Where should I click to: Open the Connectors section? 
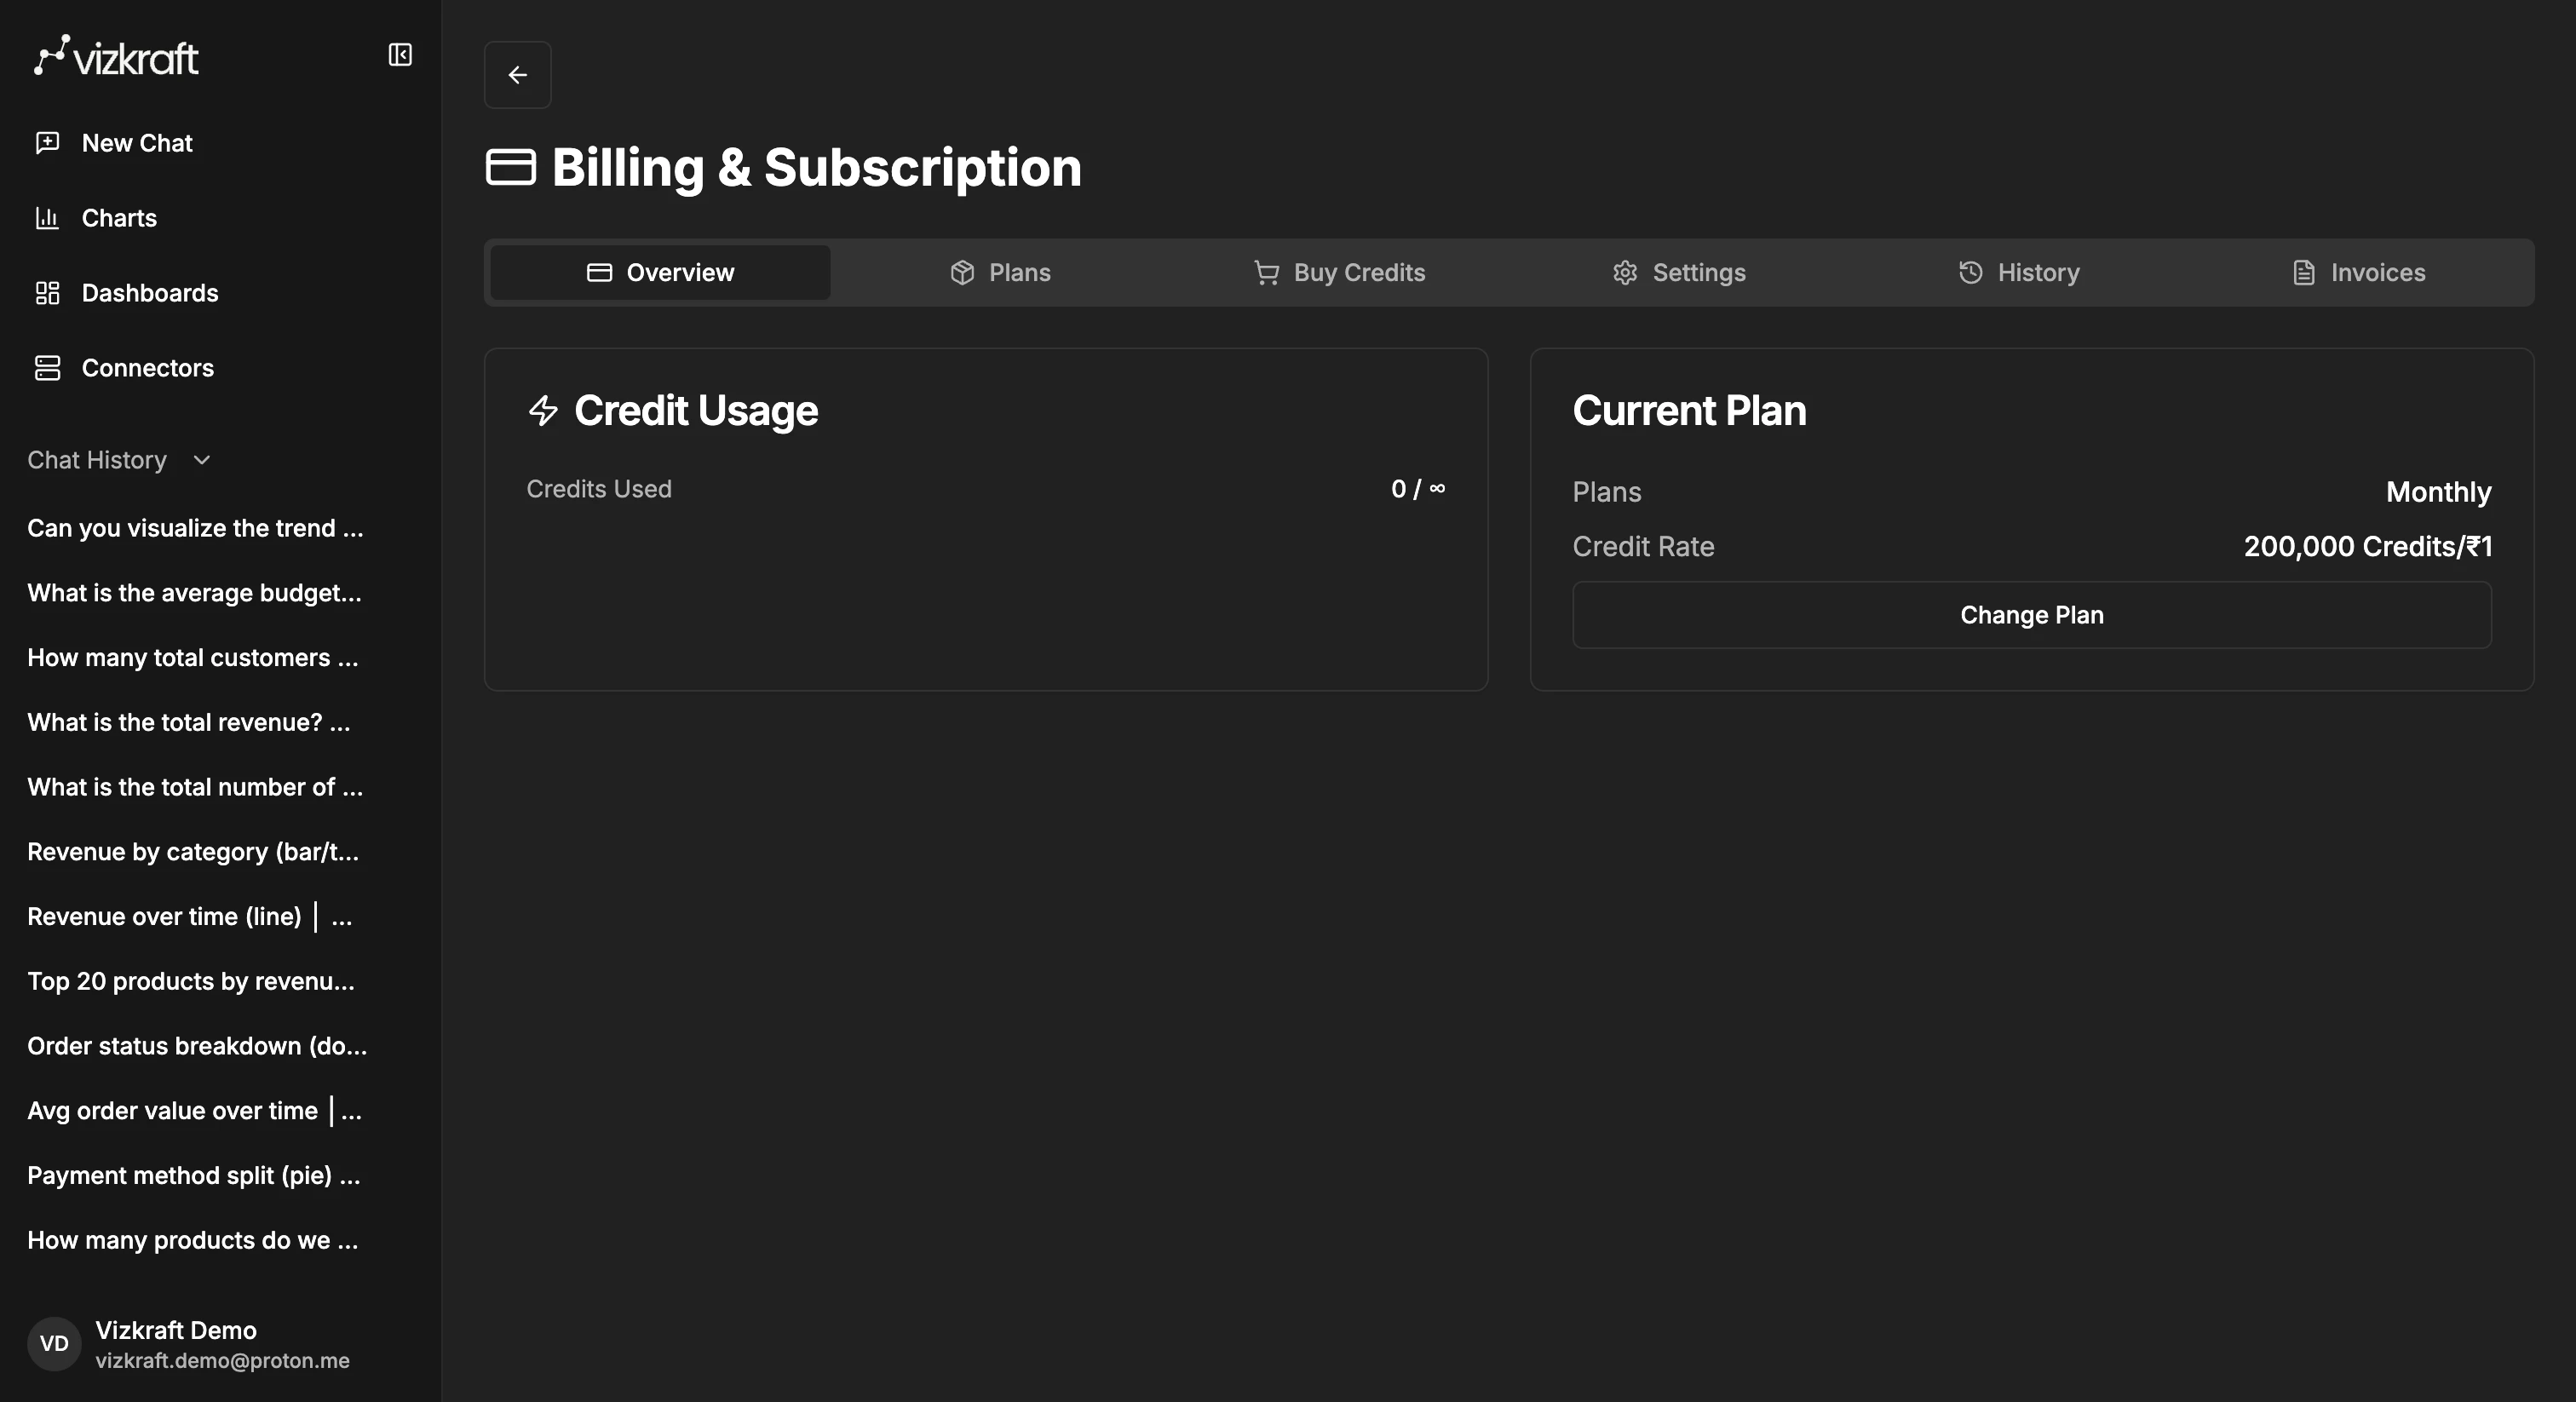(x=147, y=367)
